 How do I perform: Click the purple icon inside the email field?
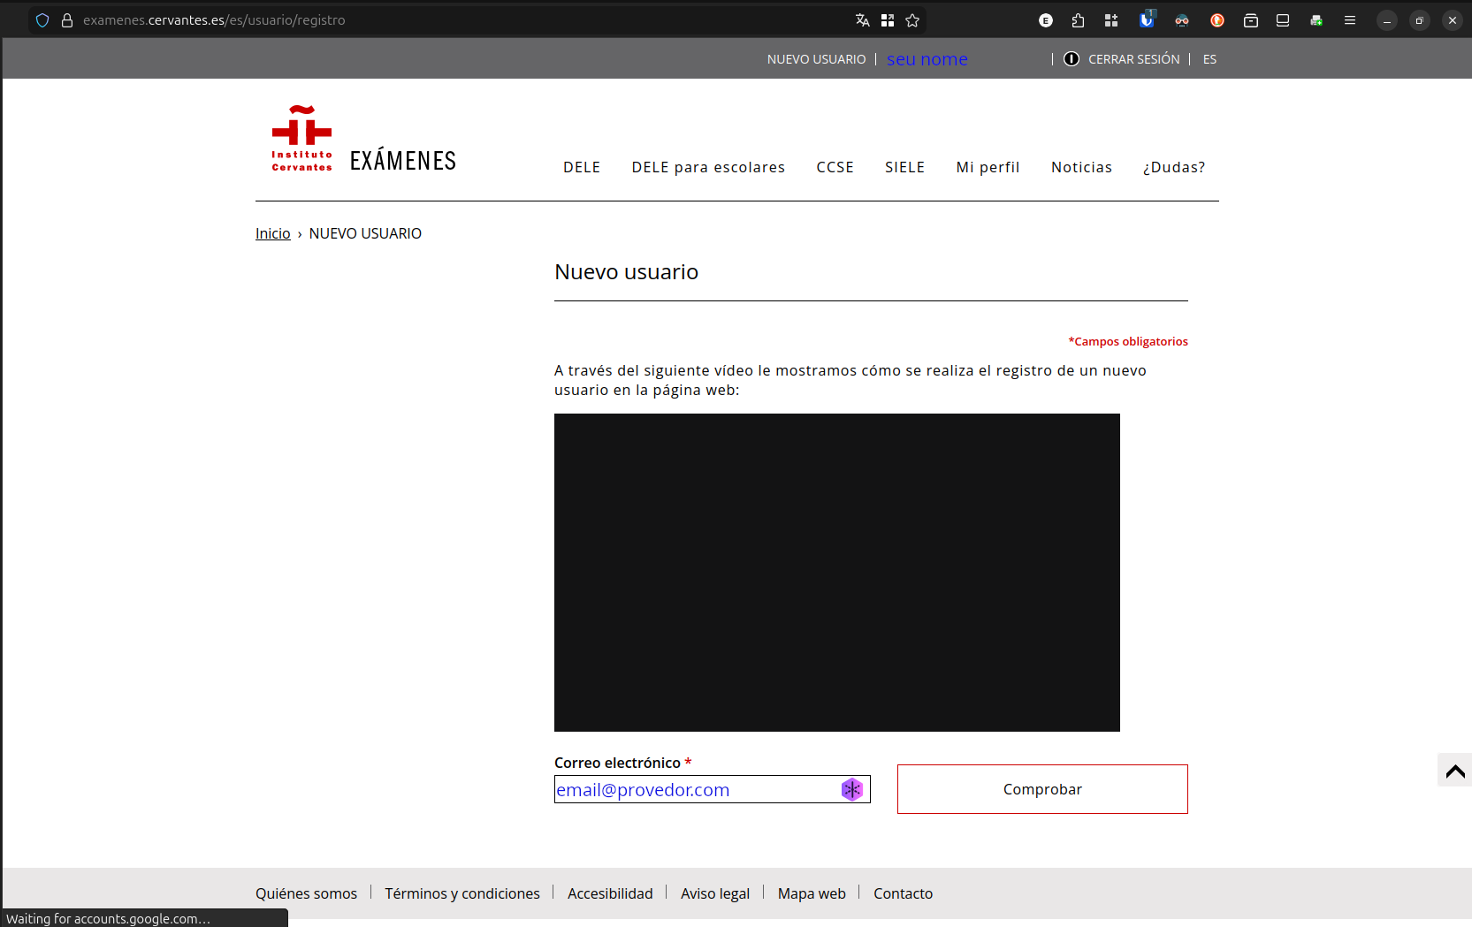tap(851, 789)
